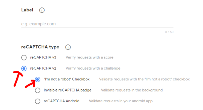The width and height of the screenshot is (203, 110).
Task: Click the Label heading text
Action: tap(27, 10)
